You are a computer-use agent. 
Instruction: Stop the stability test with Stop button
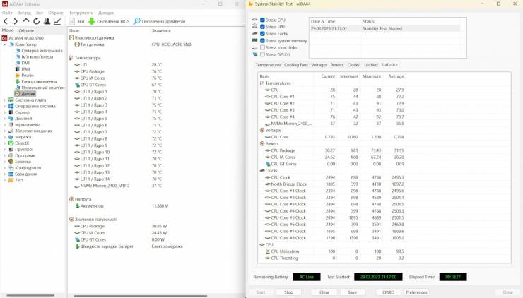point(288,292)
